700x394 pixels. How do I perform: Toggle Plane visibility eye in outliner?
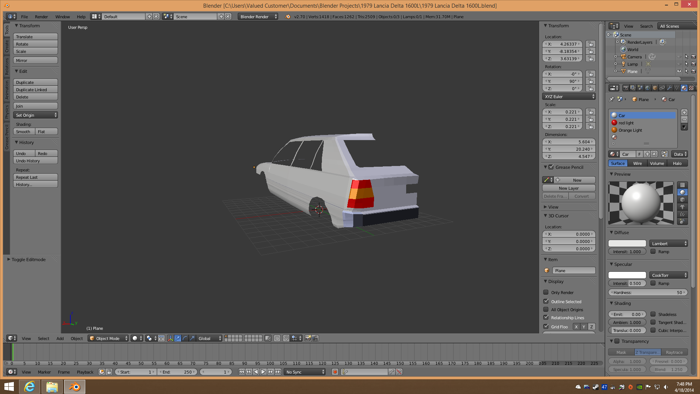[679, 71]
